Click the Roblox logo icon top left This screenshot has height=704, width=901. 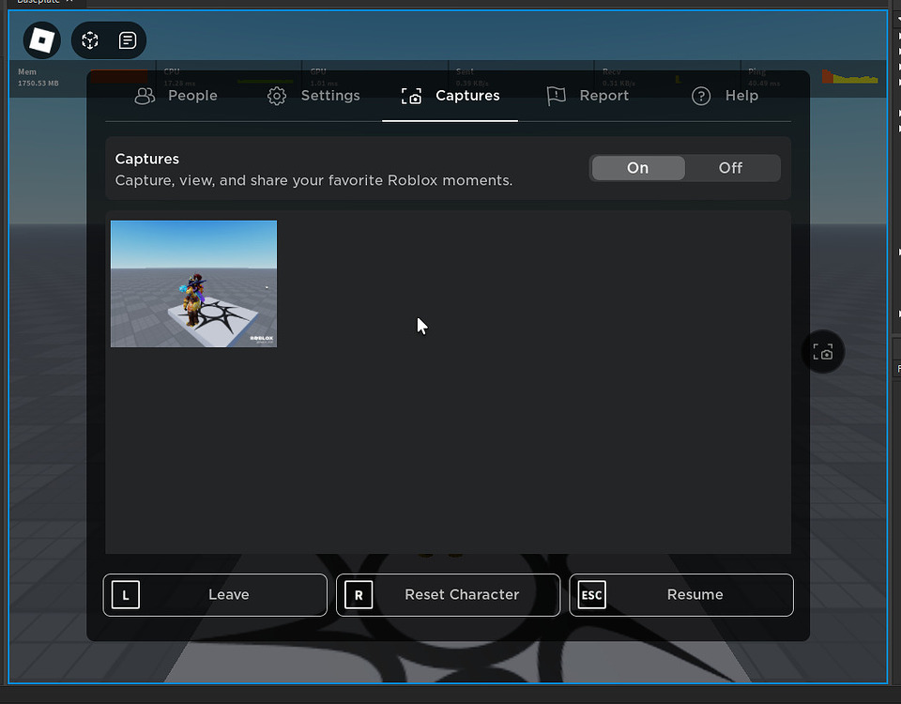coord(41,40)
